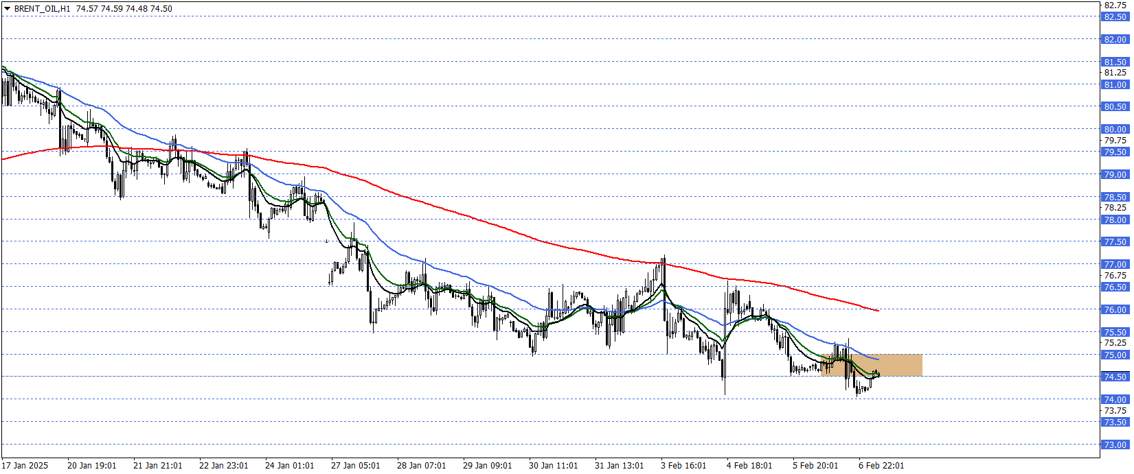Click the 82.00 price level label
Screen dimensions: 1134x474
1115,39
